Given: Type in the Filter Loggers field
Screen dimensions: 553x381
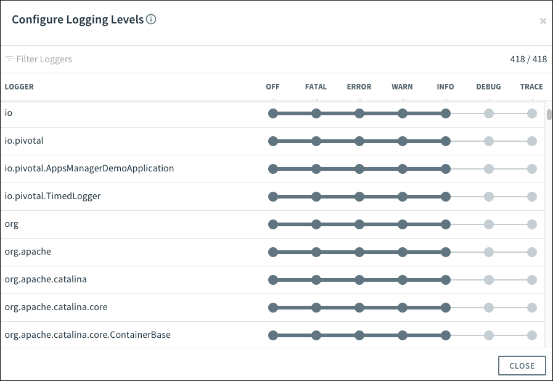Looking at the screenshot, I should [123, 59].
